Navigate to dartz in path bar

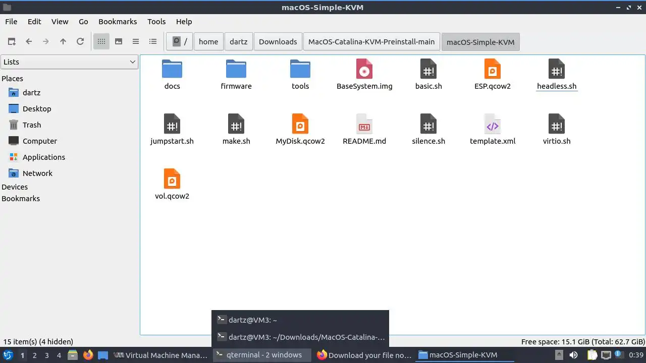pyautogui.click(x=239, y=42)
